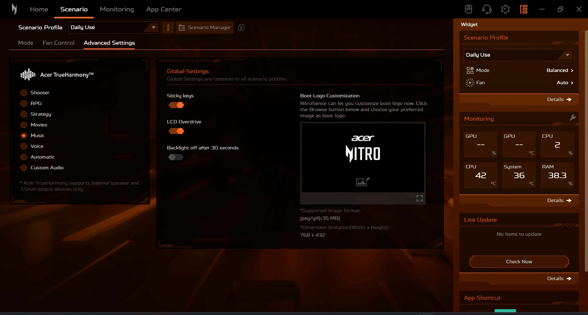Open Monitoring widget Details
The height and width of the screenshot is (315, 588).
[x=559, y=201]
